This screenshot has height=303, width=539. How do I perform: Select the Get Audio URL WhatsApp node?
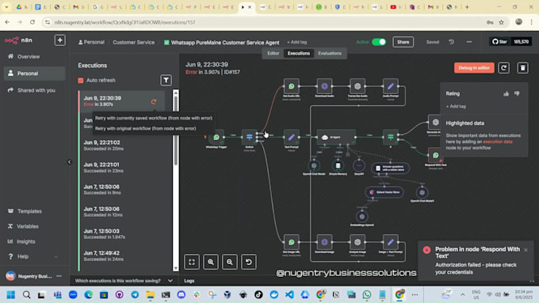coord(292,86)
